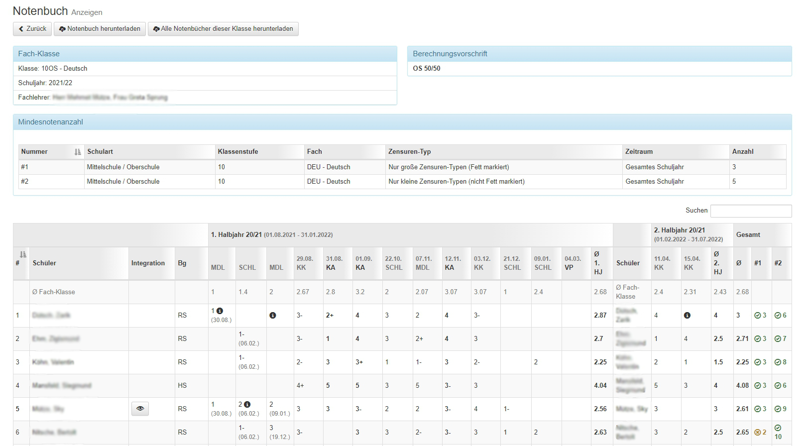Open info icon in row 1 MDL 30.08. cell

tap(220, 311)
